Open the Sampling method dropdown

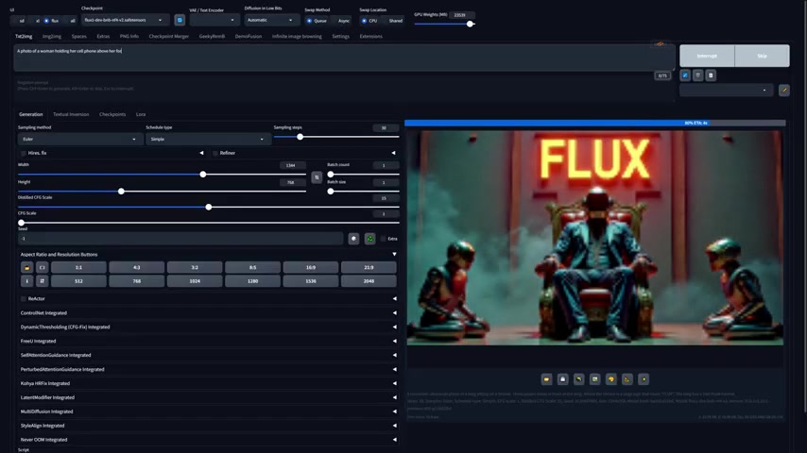(79, 139)
